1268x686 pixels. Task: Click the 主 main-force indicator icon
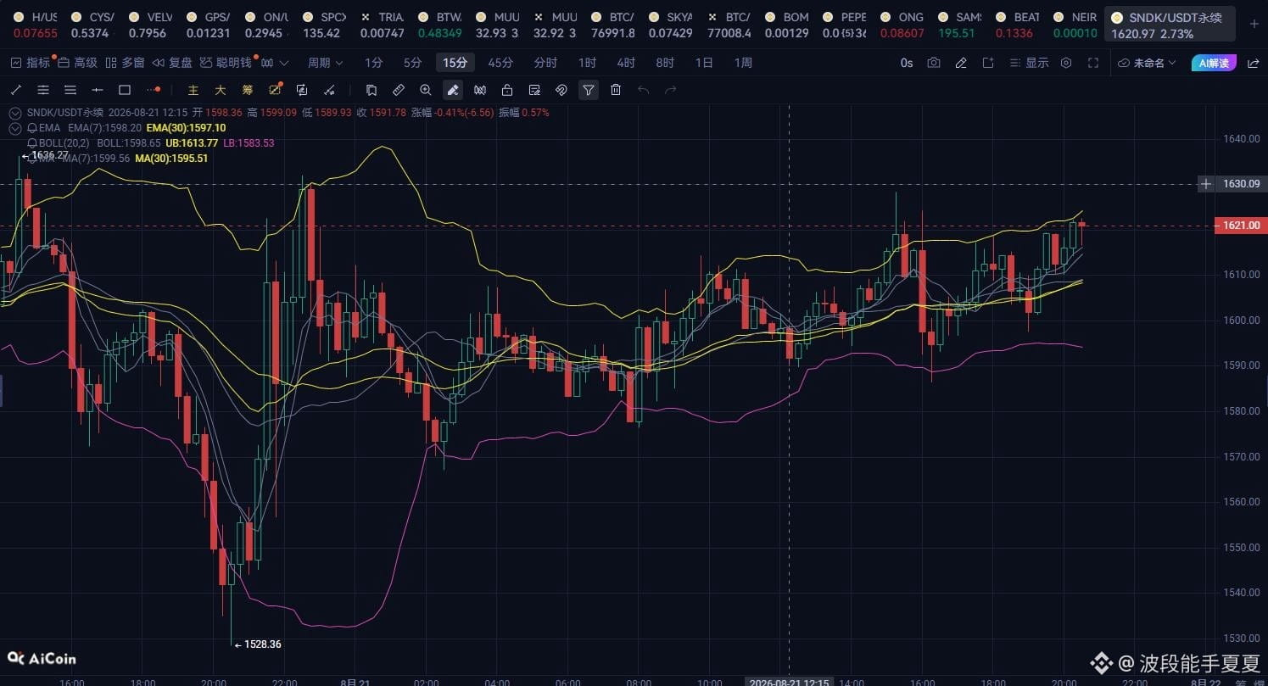pyautogui.click(x=193, y=90)
